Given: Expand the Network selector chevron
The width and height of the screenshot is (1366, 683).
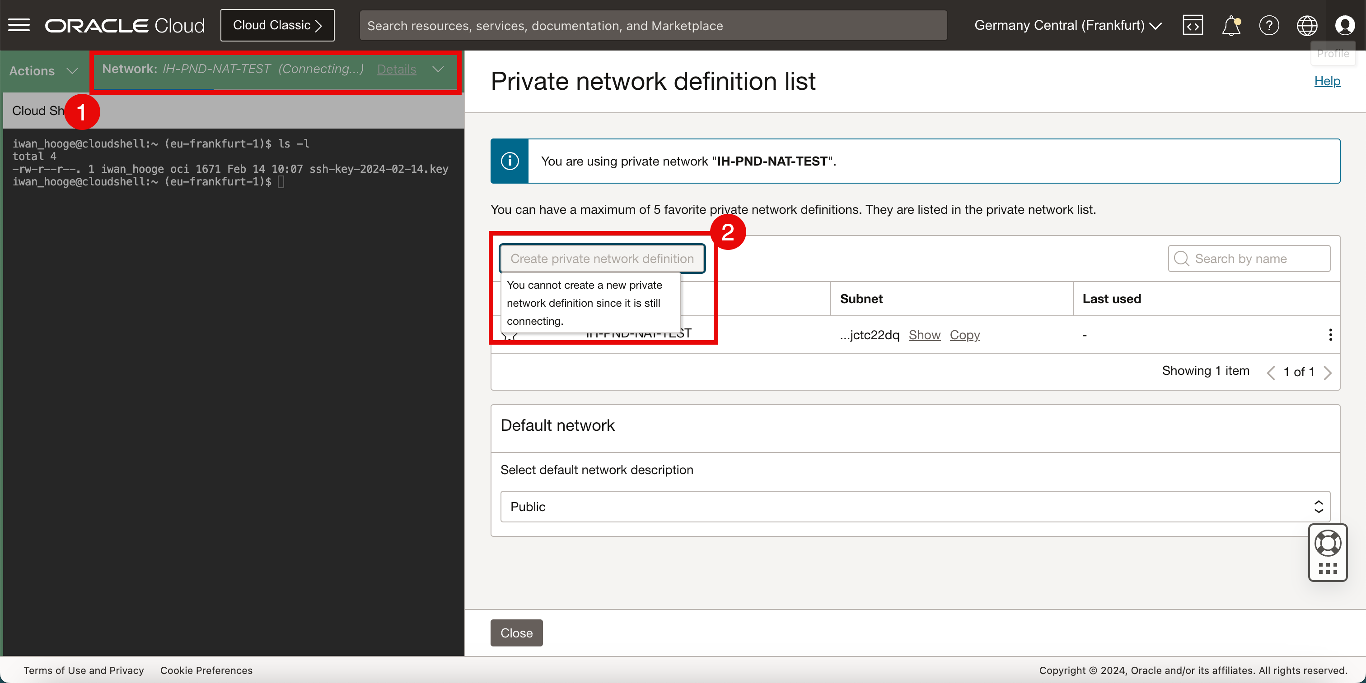Looking at the screenshot, I should pos(438,69).
